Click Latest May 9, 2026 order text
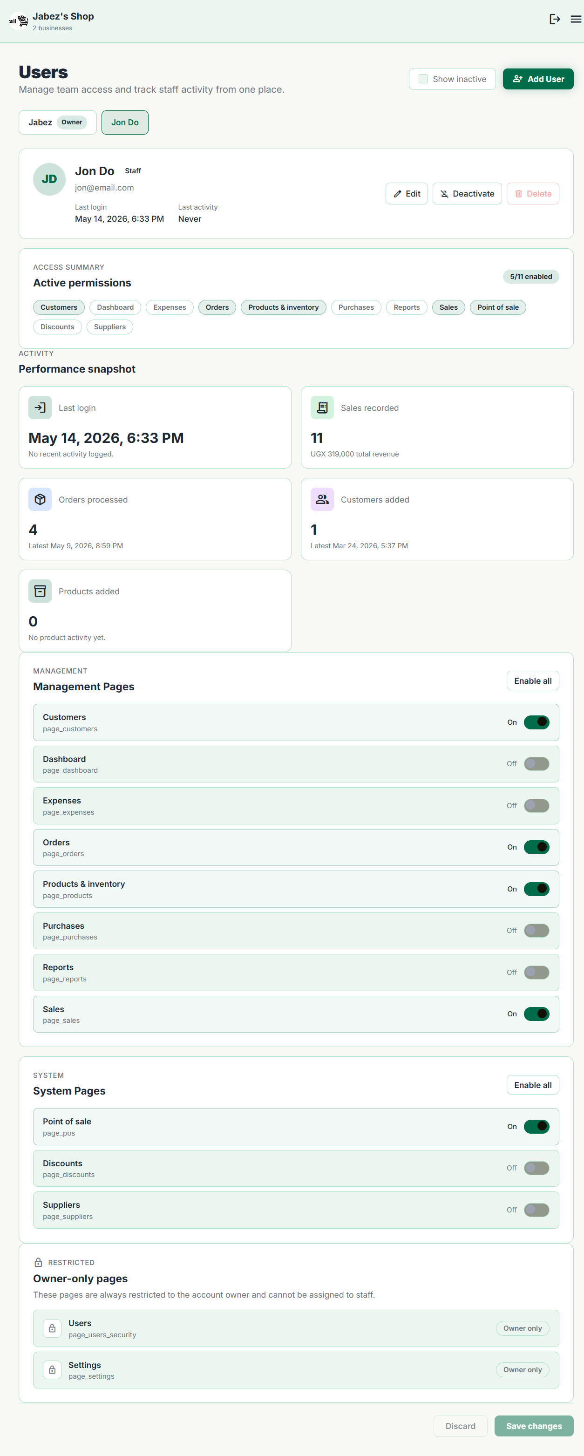Image resolution: width=584 pixels, height=1456 pixels. 76,545
